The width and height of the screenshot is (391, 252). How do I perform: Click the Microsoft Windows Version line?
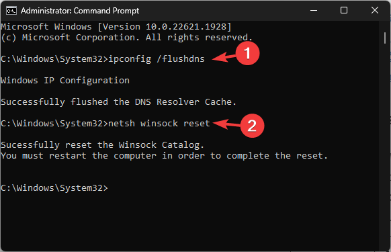116,27
